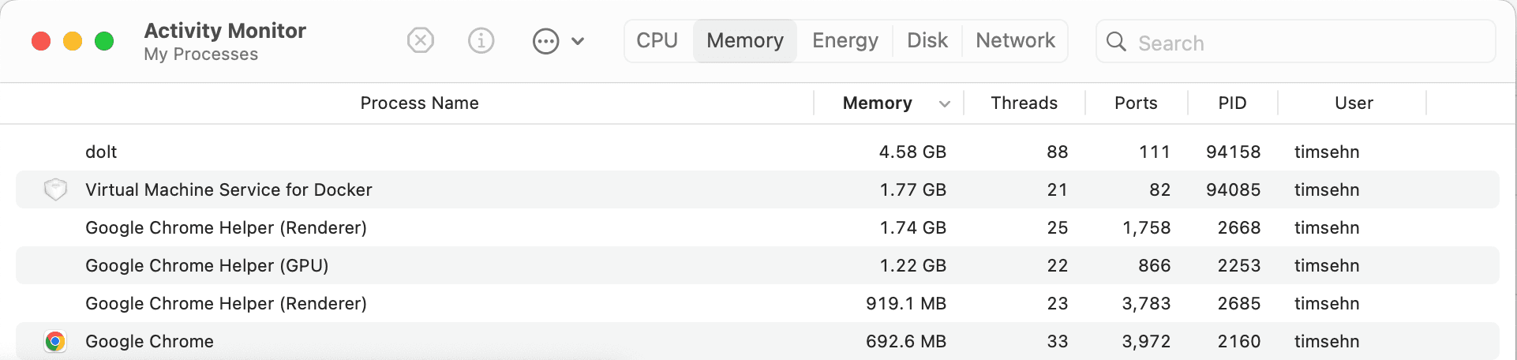The width and height of the screenshot is (1517, 360).
Task: Click the yellow minimize window button
Action: [73, 41]
